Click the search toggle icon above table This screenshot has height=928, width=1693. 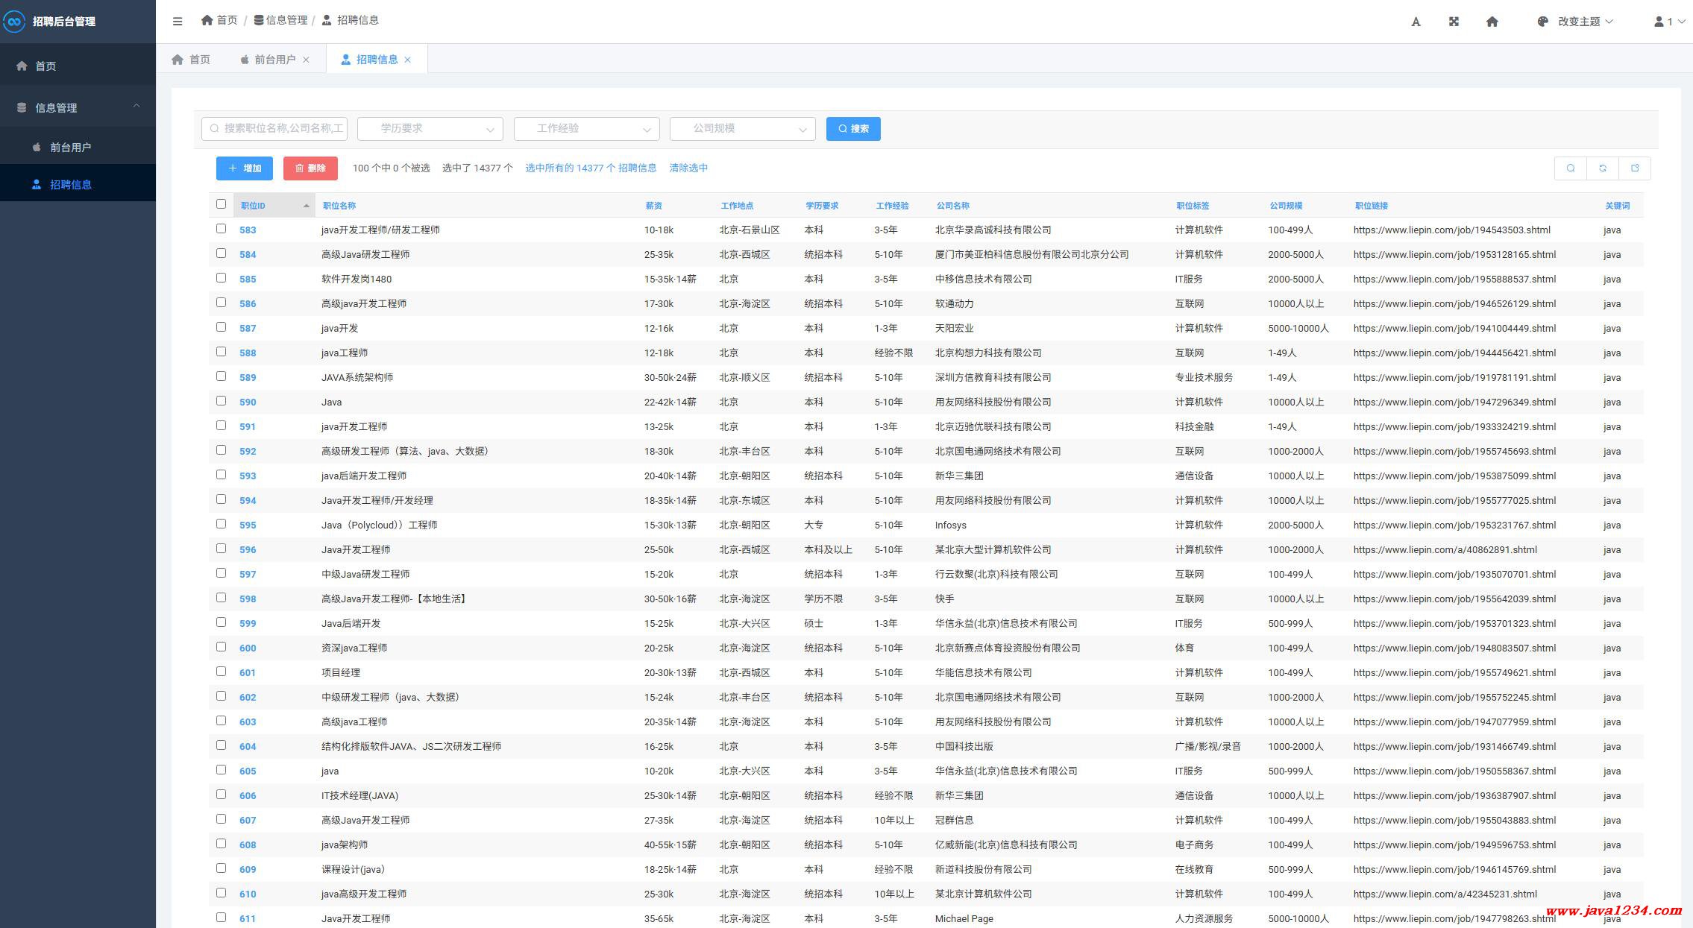tap(1571, 168)
